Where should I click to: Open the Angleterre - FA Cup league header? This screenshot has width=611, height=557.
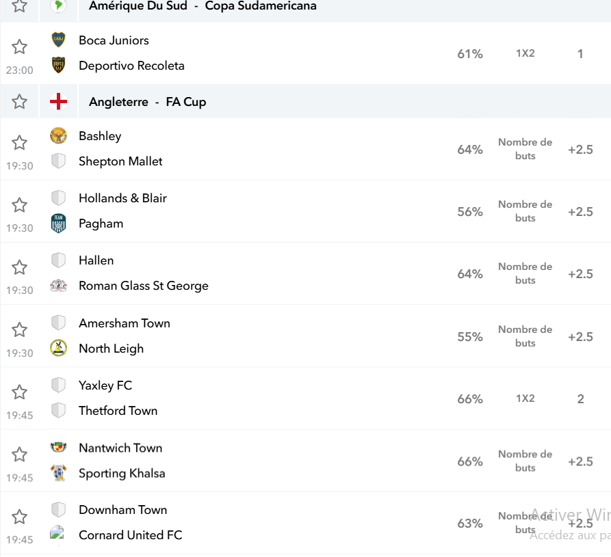pyautogui.click(x=148, y=102)
